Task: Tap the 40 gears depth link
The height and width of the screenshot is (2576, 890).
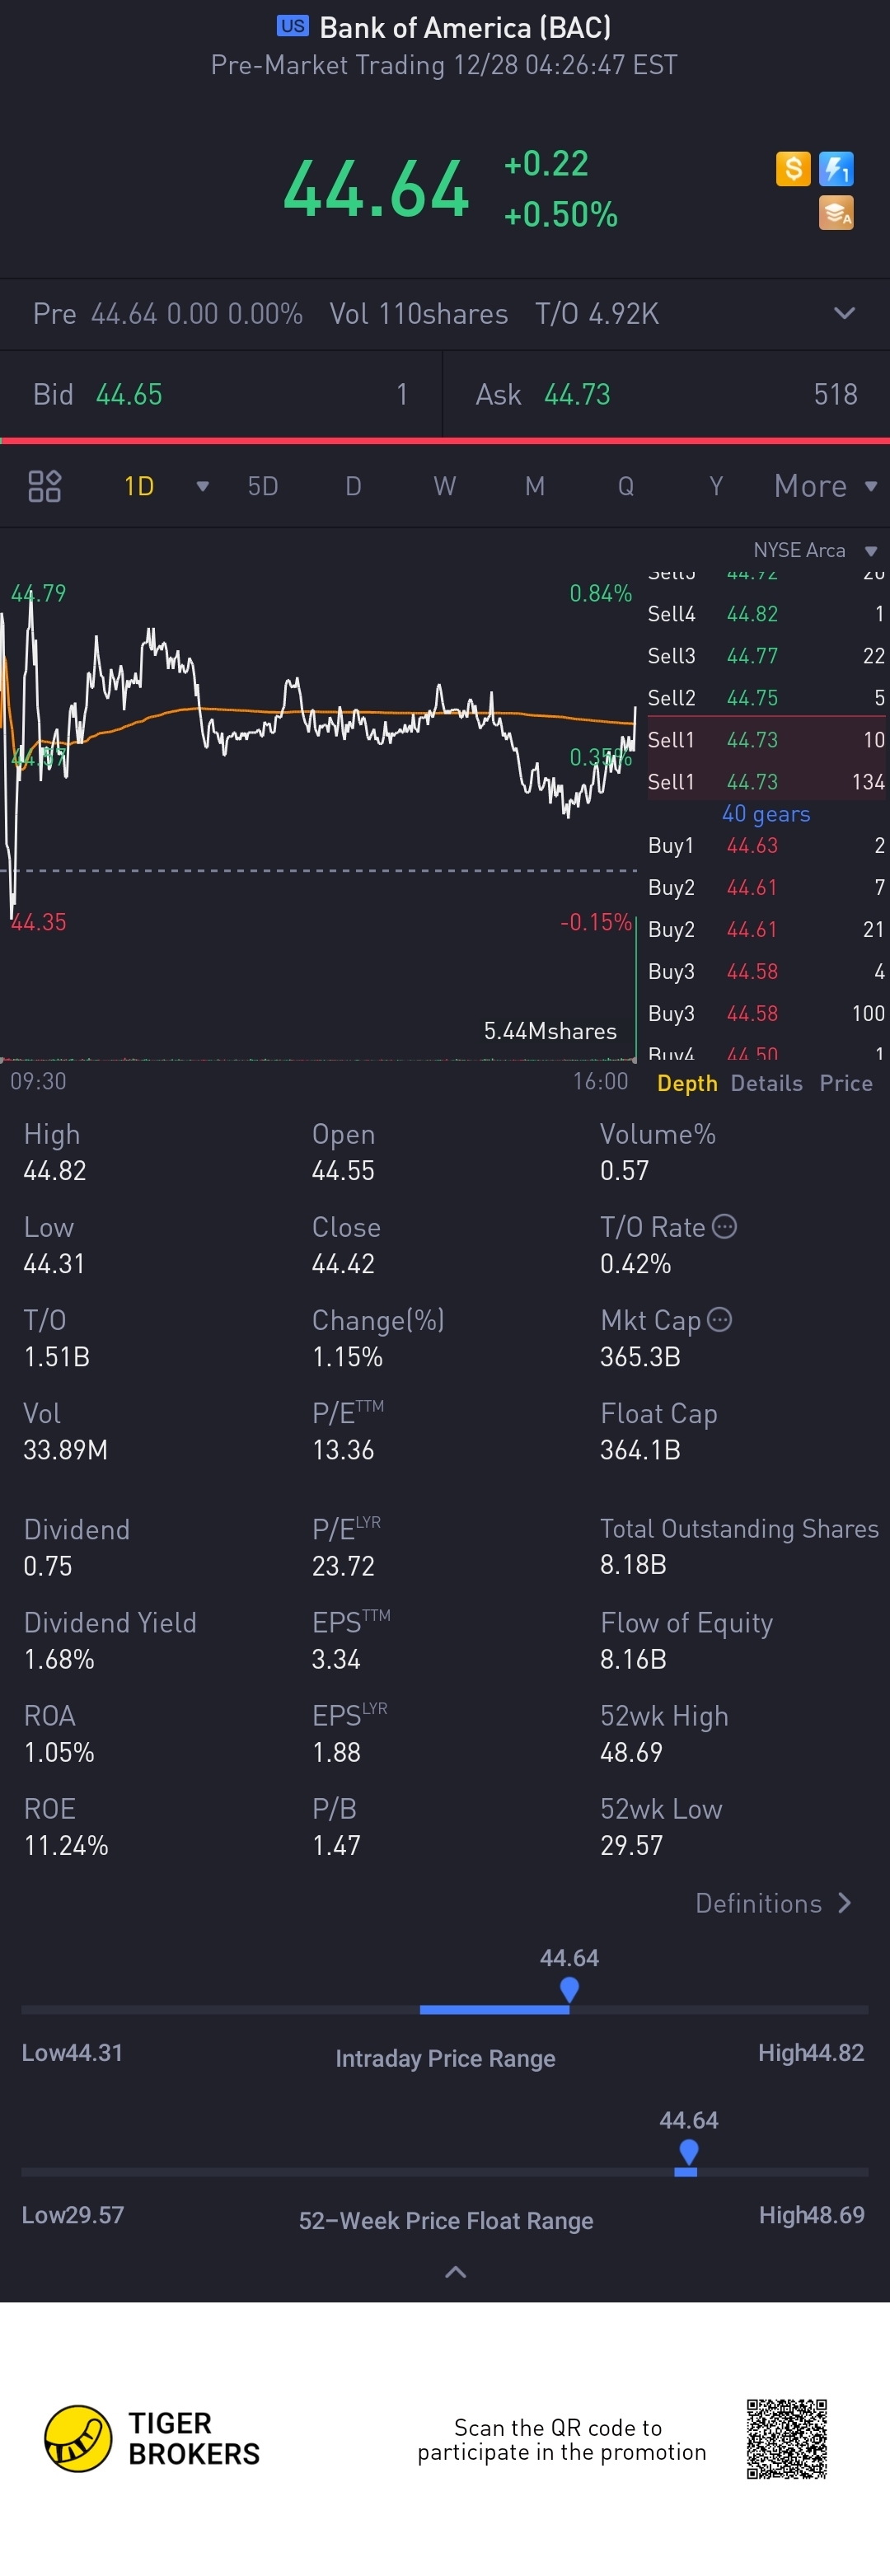Action: pyautogui.click(x=766, y=814)
